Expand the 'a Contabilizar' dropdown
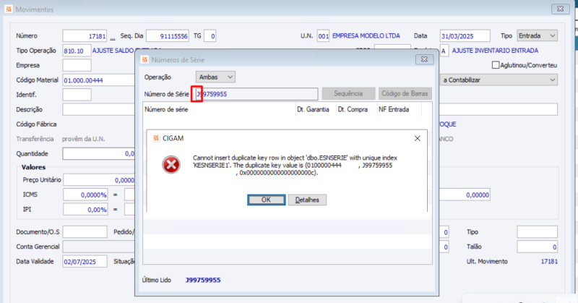 coord(499,80)
